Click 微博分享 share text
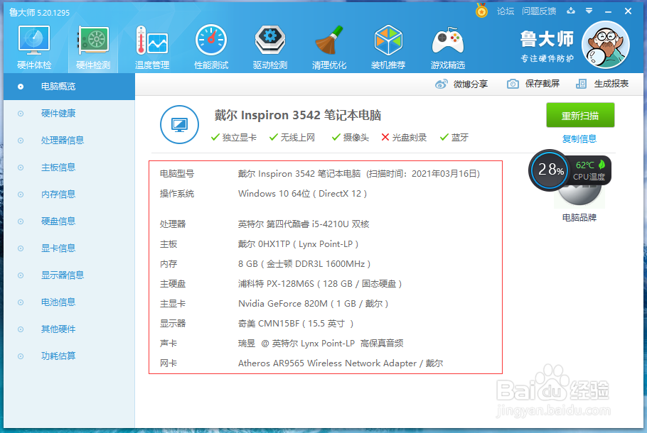647x433 pixels. [x=471, y=84]
